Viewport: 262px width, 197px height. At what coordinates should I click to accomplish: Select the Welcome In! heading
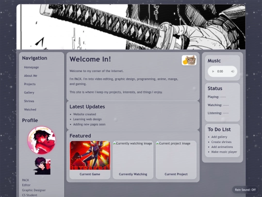pos(90,59)
